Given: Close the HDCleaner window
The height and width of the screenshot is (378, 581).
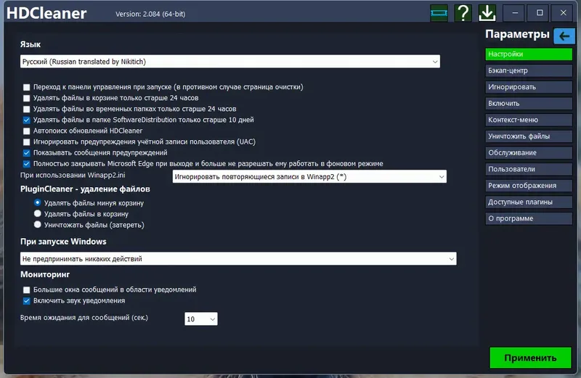Looking at the screenshot, I should 564,13.
